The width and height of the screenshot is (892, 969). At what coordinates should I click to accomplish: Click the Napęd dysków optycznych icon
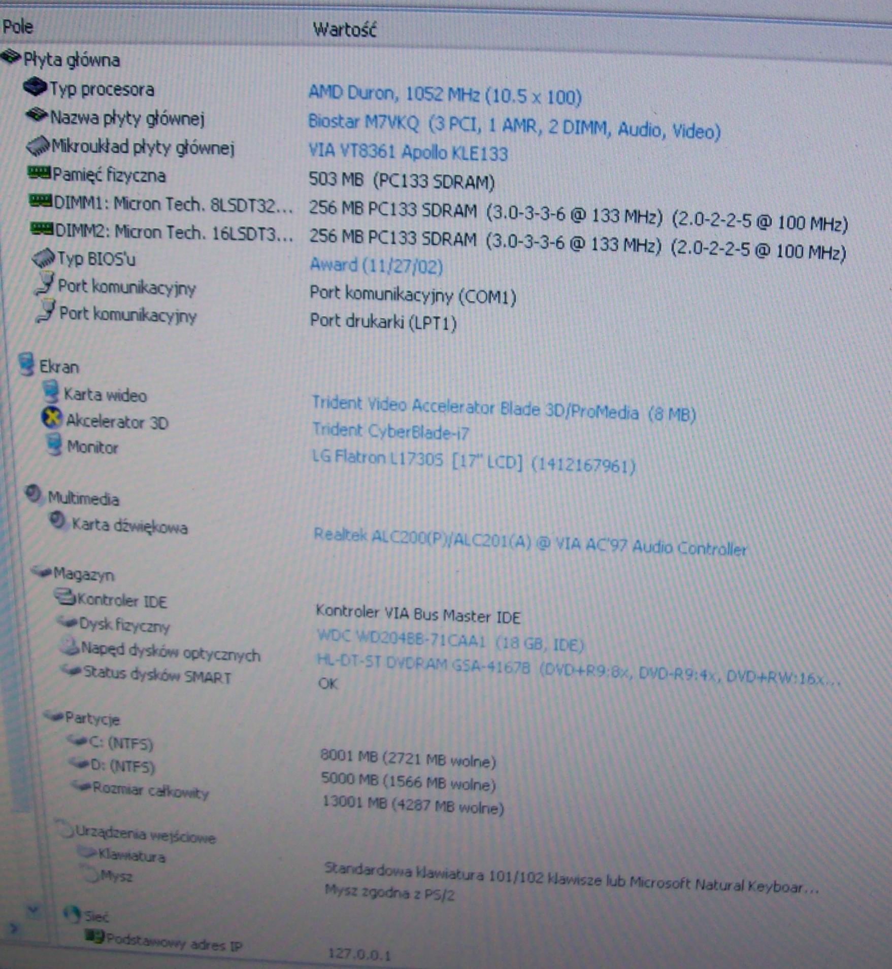70,646
